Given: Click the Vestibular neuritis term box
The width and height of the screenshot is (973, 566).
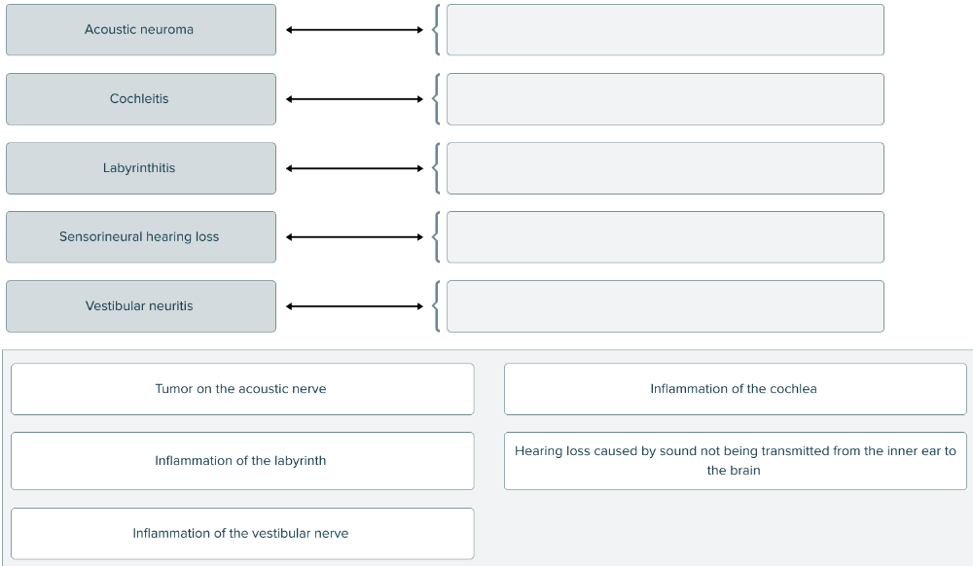Looking at the screenshot, I should click(140, 306).
